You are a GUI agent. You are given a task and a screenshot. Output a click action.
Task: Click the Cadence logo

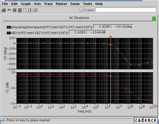[146, 120]
